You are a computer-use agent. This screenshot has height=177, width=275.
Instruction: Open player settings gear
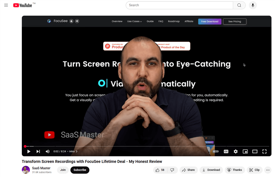236,151
